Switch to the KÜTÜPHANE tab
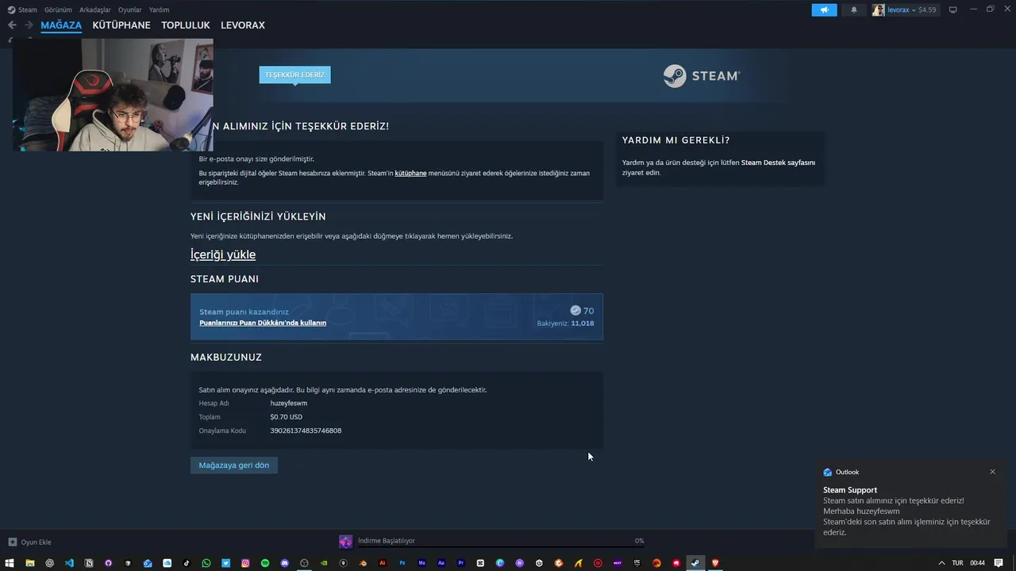The image size is (1016, 571). pyautogui.click(x=121, y=25)
